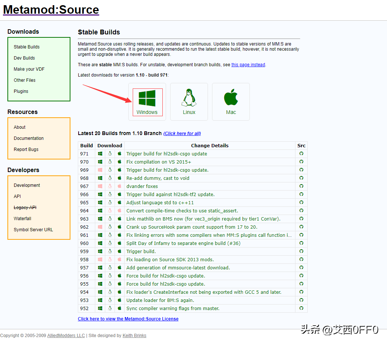Click the Linux penguin download icon
The image size is (387, 343).
189,102
